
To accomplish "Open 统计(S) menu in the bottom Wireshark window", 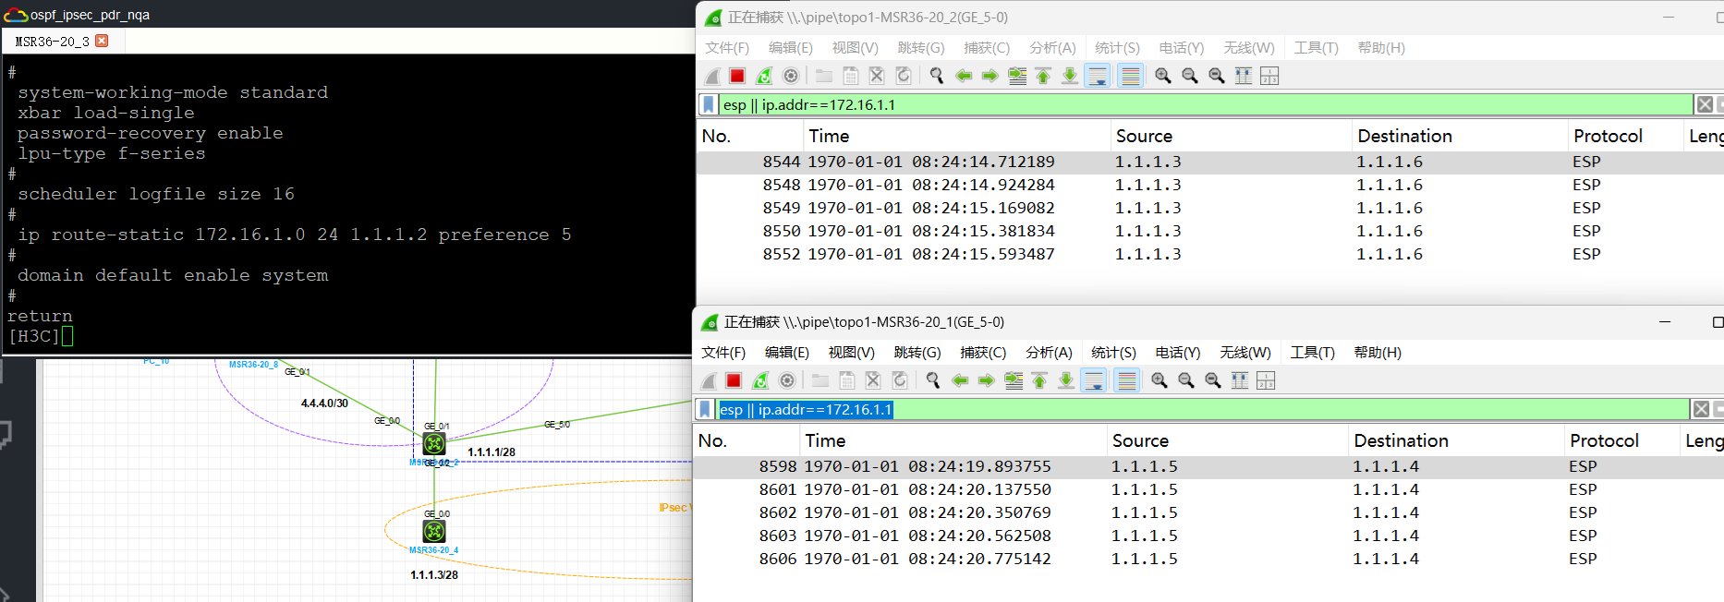I will tap(1113, 353).
